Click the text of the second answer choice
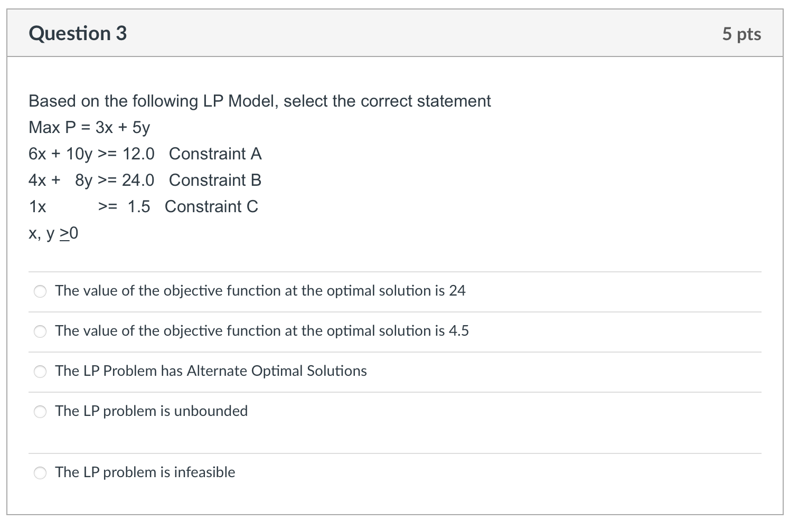 click(262, 331)
